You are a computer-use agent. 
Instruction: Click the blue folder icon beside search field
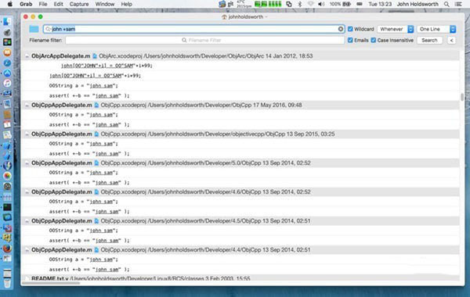34,29
